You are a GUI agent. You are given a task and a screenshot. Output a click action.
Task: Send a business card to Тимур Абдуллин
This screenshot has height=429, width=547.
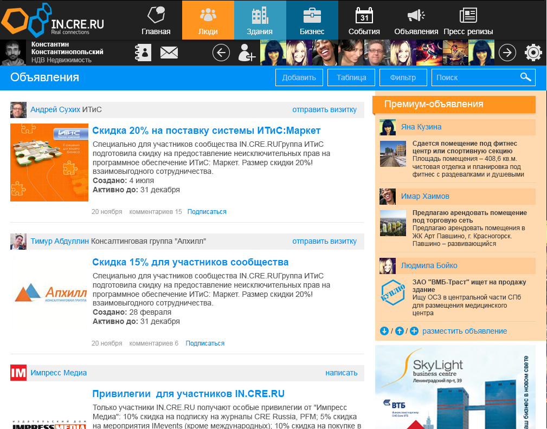[324, 241]
